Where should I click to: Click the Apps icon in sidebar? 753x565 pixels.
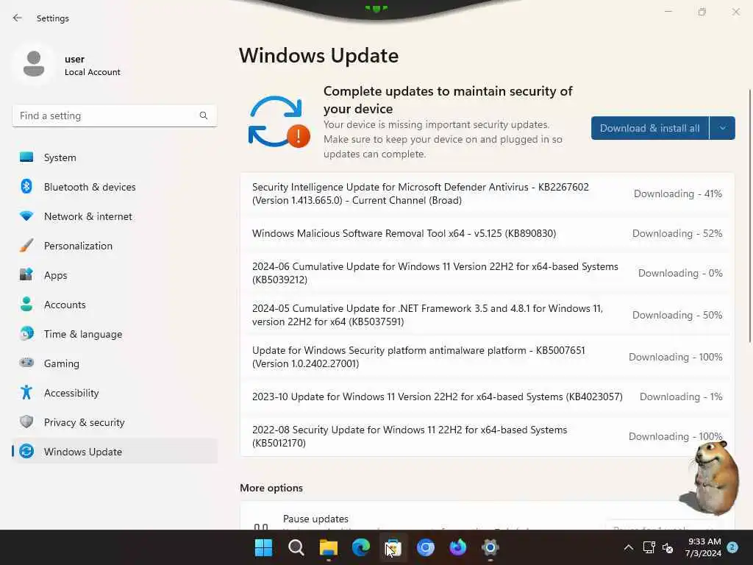26,275
